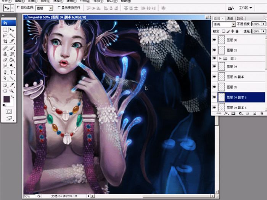This screenshot has width=267, height=200.
Task: Hide group 组 1
Action: (x=214, y=58)
